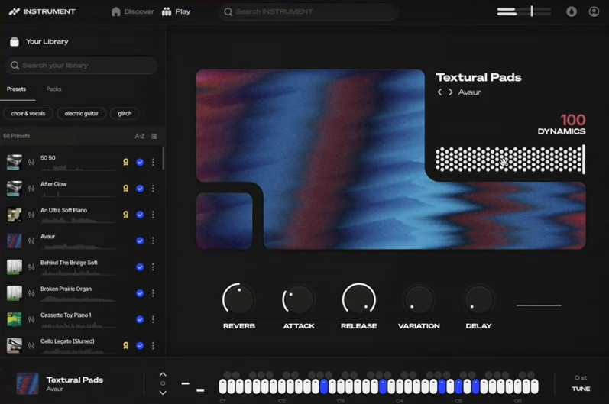Click the Reverb knob
The width and height of the screenshot is (609, 404).
(238, 299)
